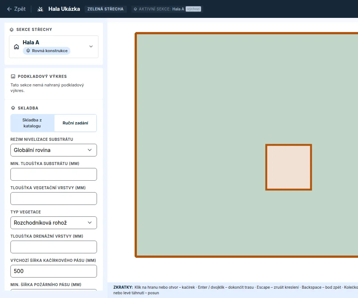Click the house icon beside Hala A
358x298 pixels.
coord(16,47)
